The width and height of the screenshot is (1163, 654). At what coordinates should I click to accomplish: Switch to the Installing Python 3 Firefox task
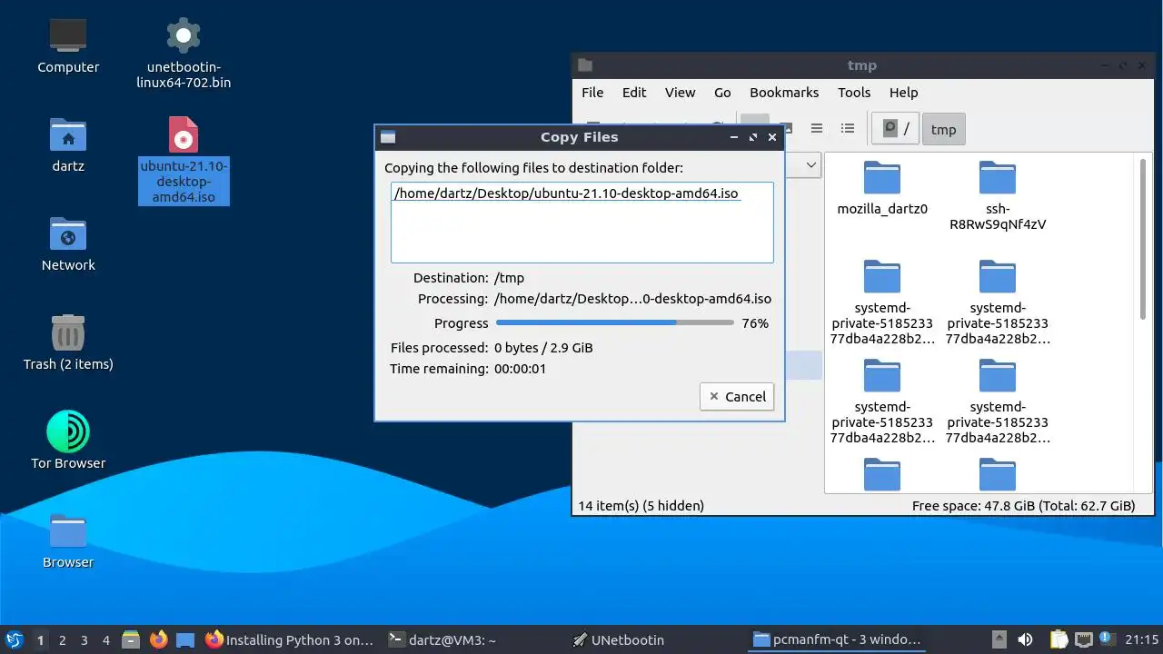(x=289, y=639)
